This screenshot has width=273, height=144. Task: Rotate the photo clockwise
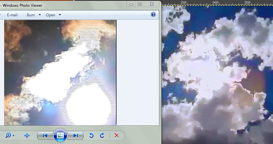point(102,136)
